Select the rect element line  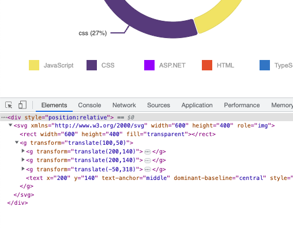coord(118,134)
